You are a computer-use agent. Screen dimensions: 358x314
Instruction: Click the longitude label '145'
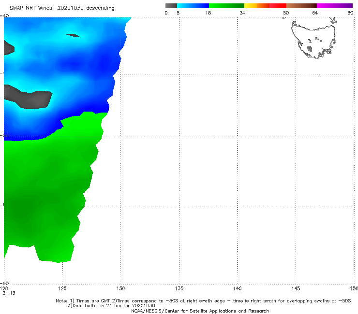pos(296,289)
